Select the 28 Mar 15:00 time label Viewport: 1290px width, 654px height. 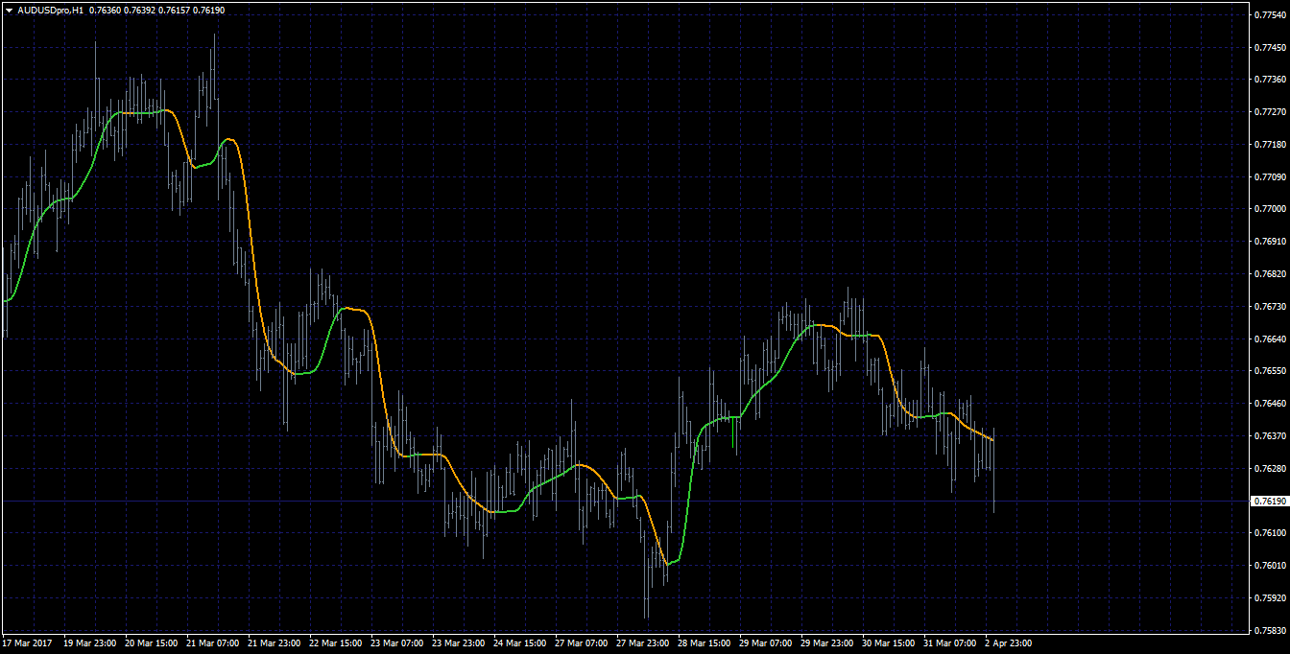coord(704,642)
